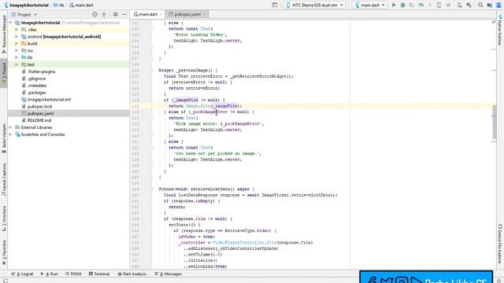This screenshot has height=283, width=504.
Task: Open the Dart Analysis tool window
Action: tap(132, 274)
